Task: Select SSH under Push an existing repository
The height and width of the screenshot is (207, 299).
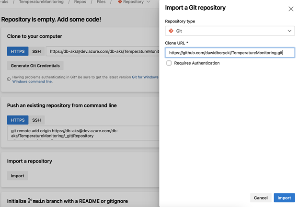Action: [36, 120]
